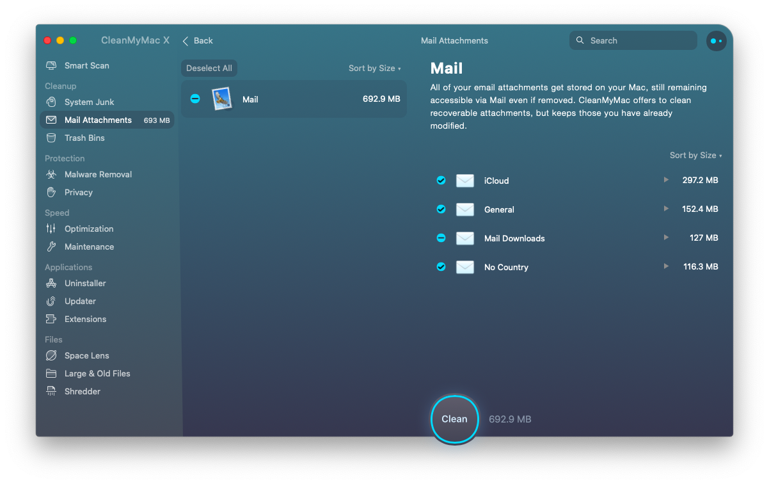Click the 297.2 MB size for iCloud
This screenshot has width=769, height=484.
700,181
